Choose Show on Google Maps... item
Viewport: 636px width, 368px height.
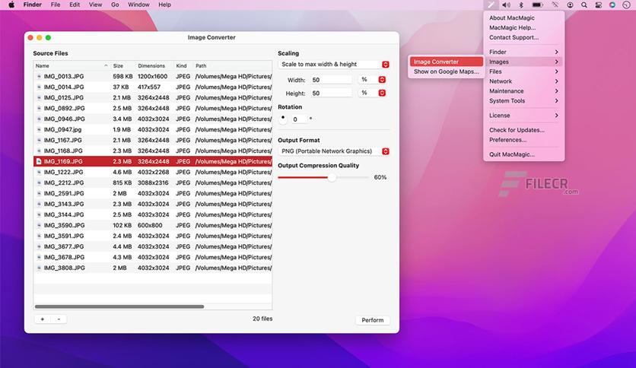(446, 71)
